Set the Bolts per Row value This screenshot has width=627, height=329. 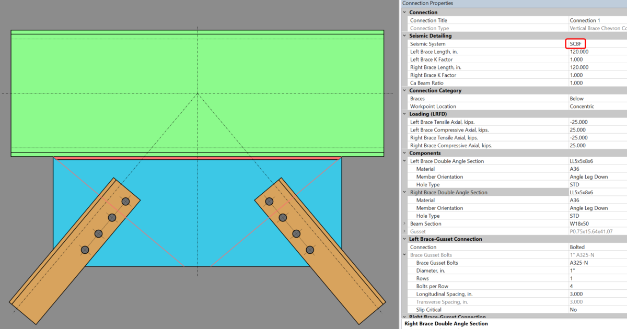pos(596,286)
